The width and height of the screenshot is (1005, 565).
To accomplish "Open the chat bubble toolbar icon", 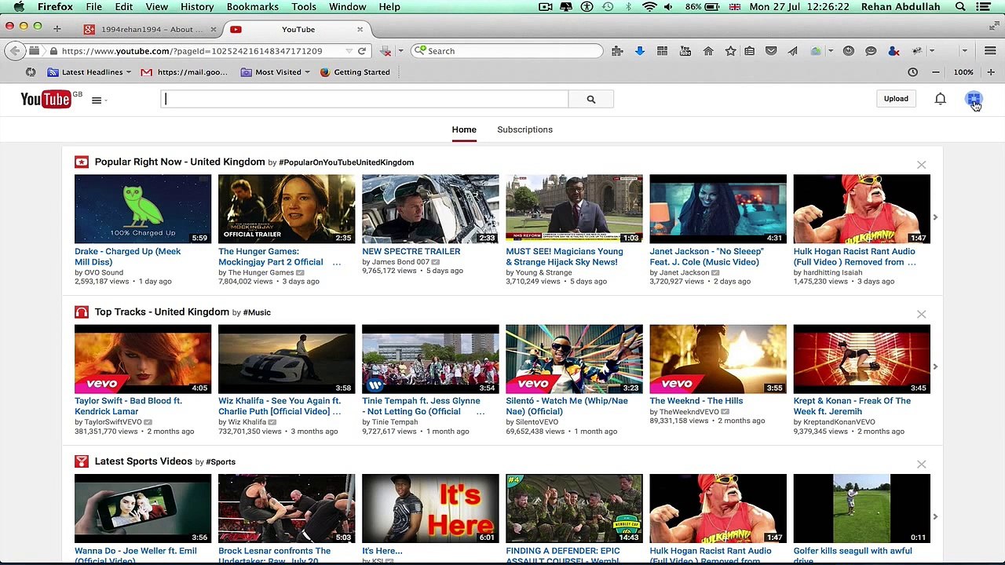I will pos(871,51).
